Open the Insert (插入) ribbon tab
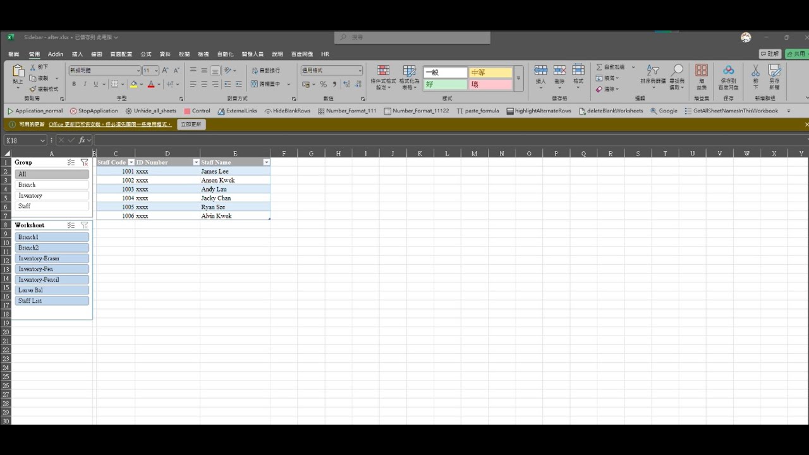This screenshot has height=455, width=809. 78,54
